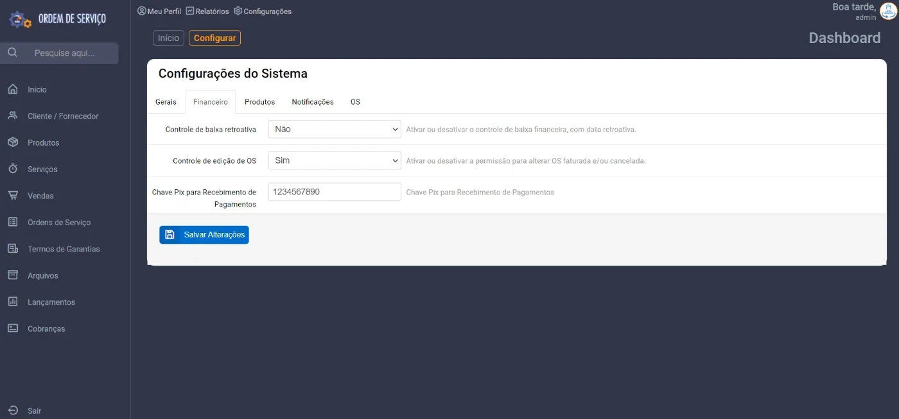
Task: Open the Serviços stopwatch icon
Action: pyautogui.click(x=13, y=169)
